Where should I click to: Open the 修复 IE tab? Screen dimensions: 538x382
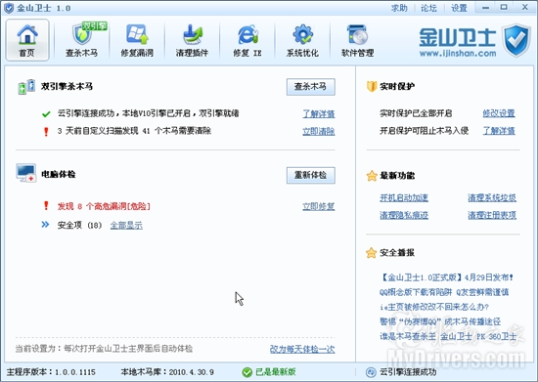point(247,40)
